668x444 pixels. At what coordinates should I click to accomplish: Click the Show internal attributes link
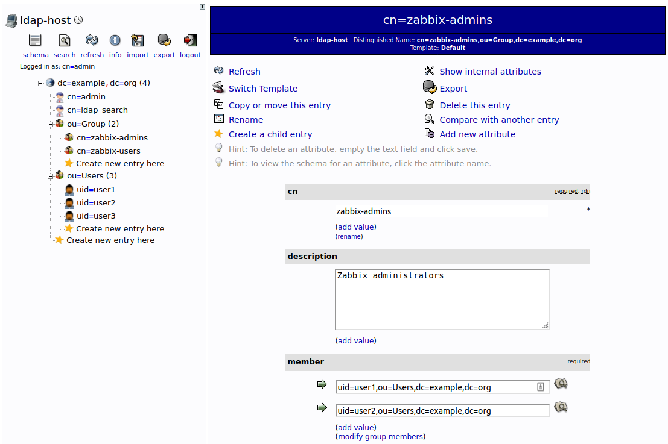[x=490, y=72]
